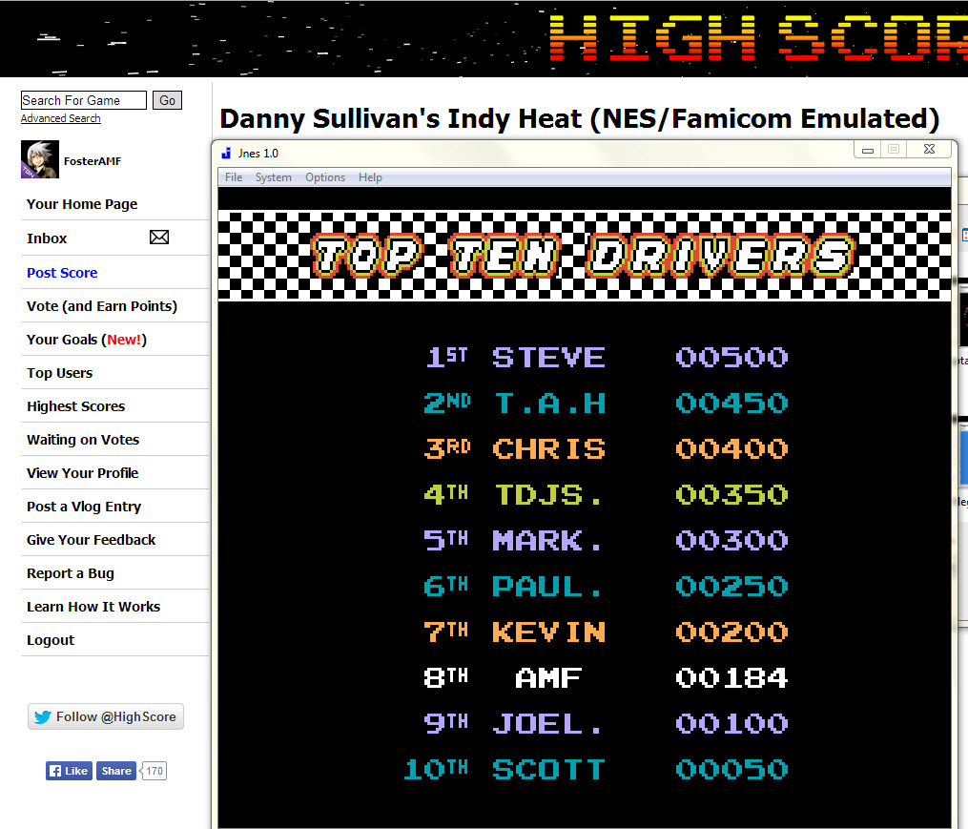Click View Your Profile link
This screenshot has width=968, height=829.
[83, 472]
